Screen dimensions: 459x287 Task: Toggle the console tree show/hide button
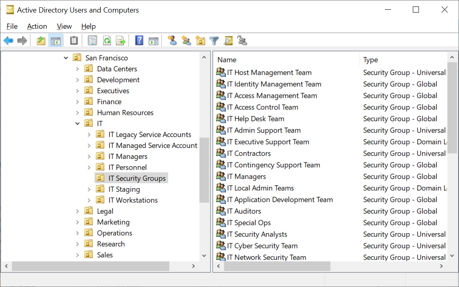[x=56, y=41]
